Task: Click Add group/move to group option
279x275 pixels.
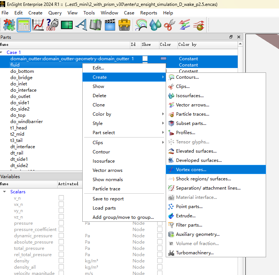Action: click(123, 217)
